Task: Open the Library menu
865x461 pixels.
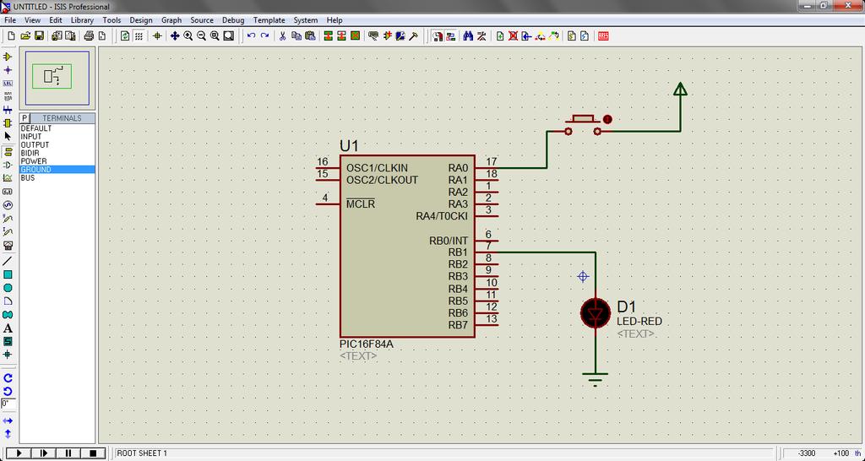Action: tap(82, 20)
